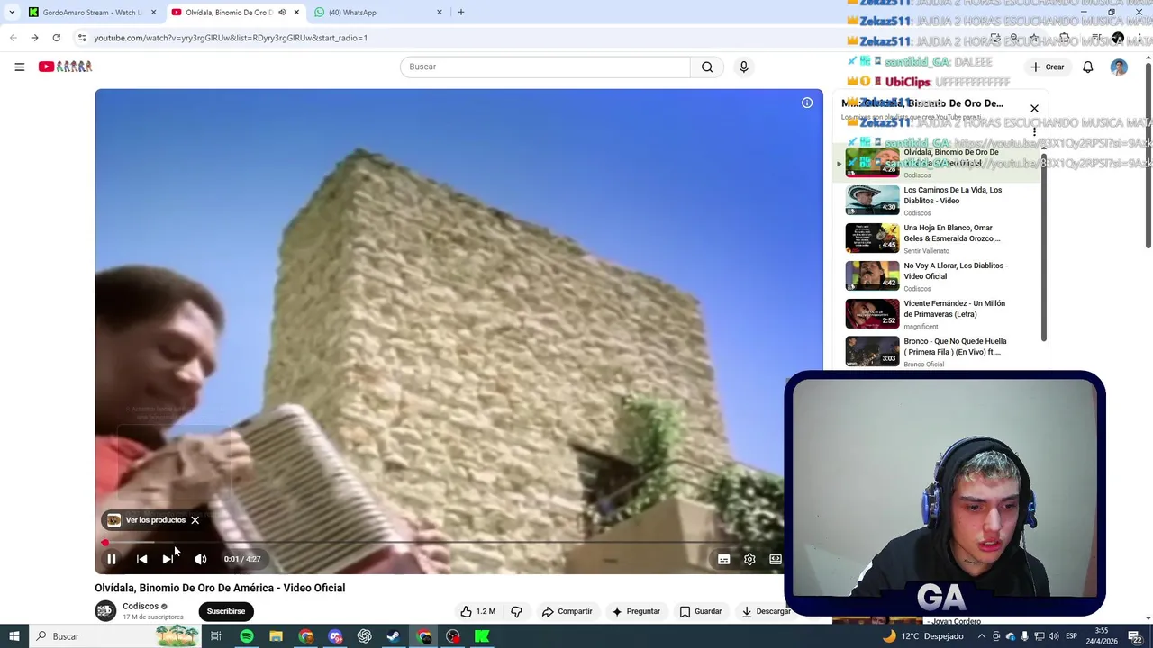Go to the YouTube home logo
Screen dimensions: 1153x648
[x=65, y=67]
